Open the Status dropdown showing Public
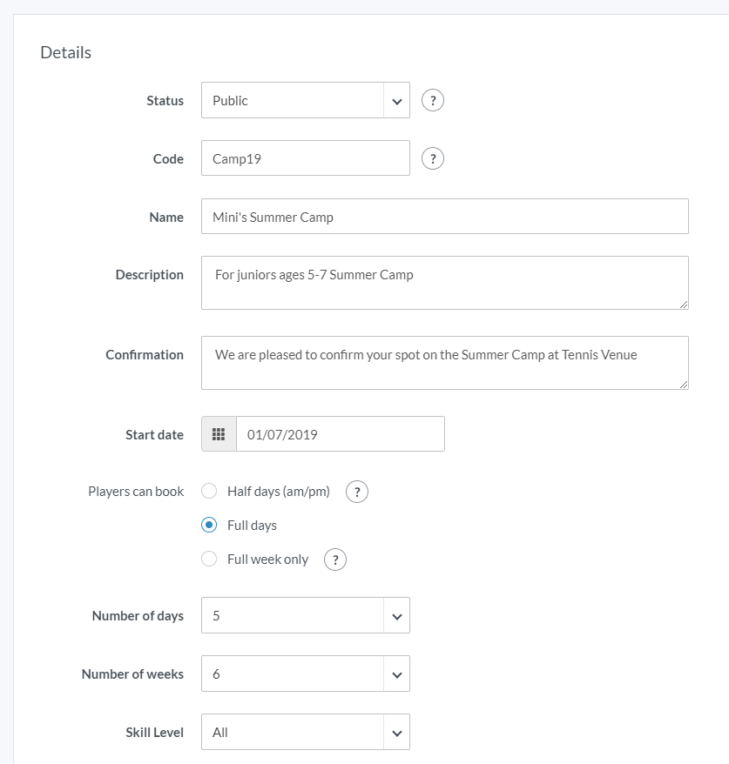 pyautogui.click(x=305, y=101)
